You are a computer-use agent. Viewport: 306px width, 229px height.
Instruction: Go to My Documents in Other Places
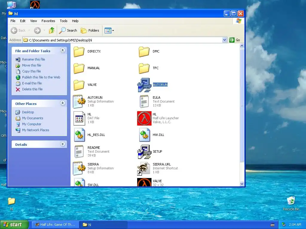33,118
